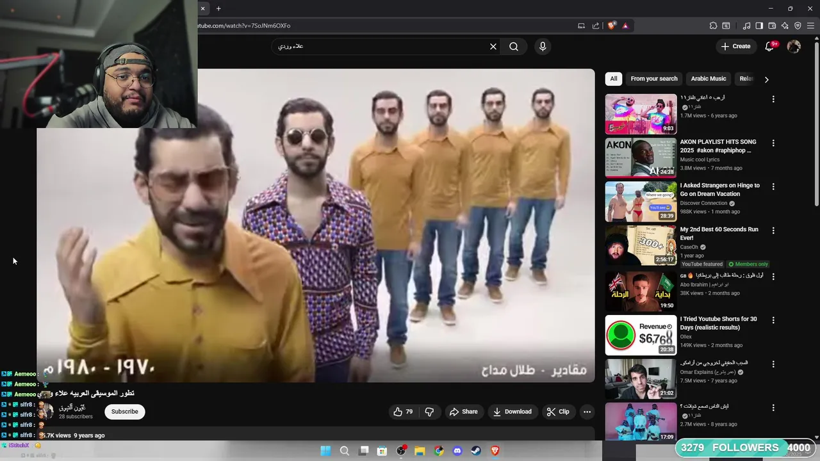The width and height of the screenshot is (820, 461).
Task: Subscribe to the channel
Action: click(x=125, y=412)
